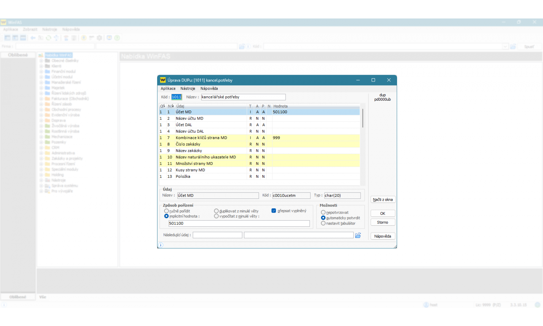Click green refresh icon in WinFAS toolbar

coord(49,38)
